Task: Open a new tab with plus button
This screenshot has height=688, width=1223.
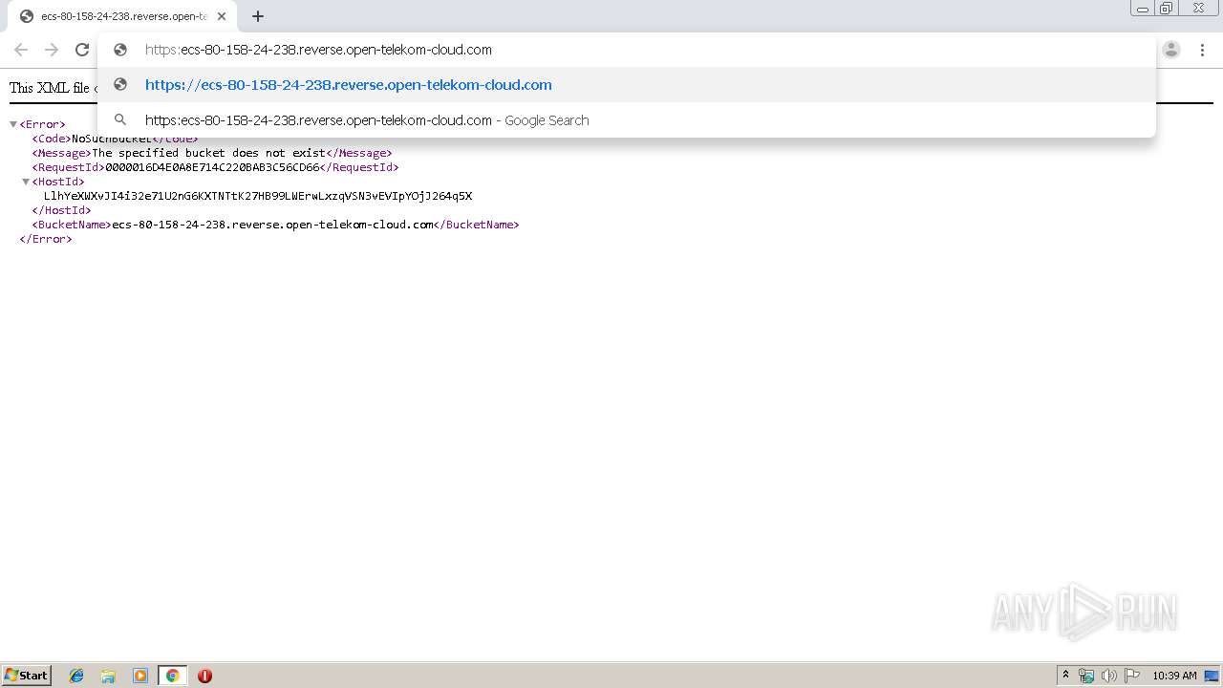Action: point(258,16)
